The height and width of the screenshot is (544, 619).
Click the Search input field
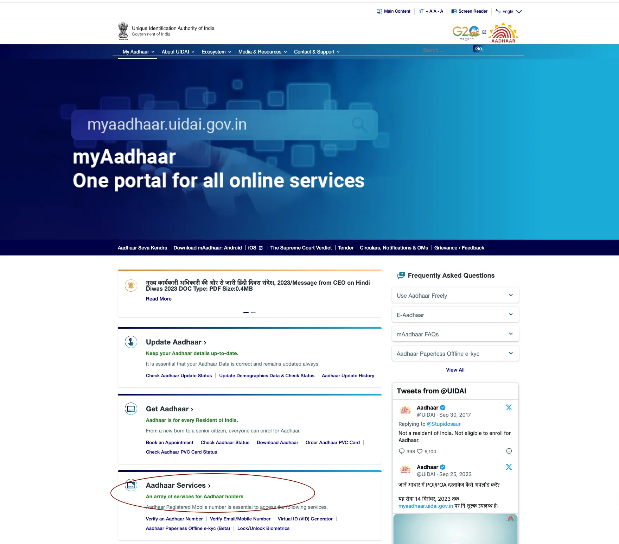point(447,50)
